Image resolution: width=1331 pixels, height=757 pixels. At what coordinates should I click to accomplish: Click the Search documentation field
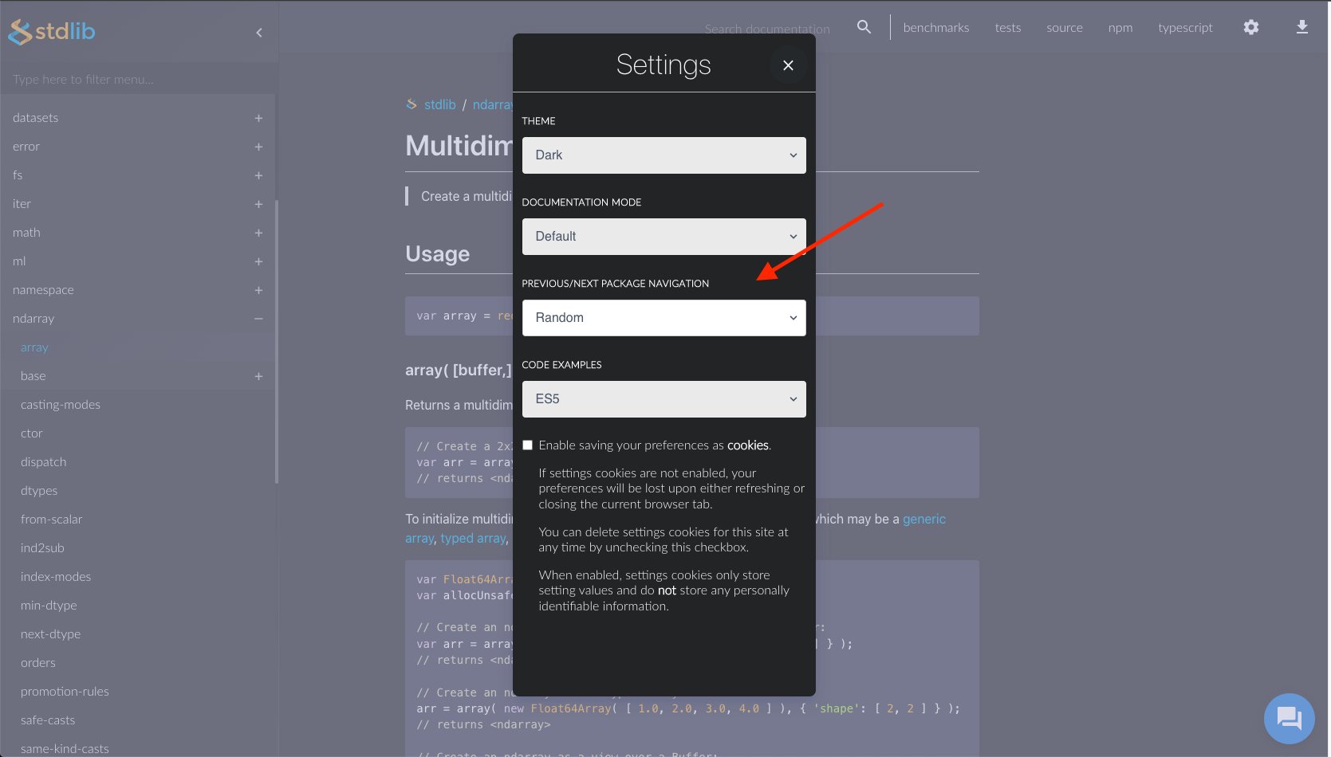click(x=767, y=29)
